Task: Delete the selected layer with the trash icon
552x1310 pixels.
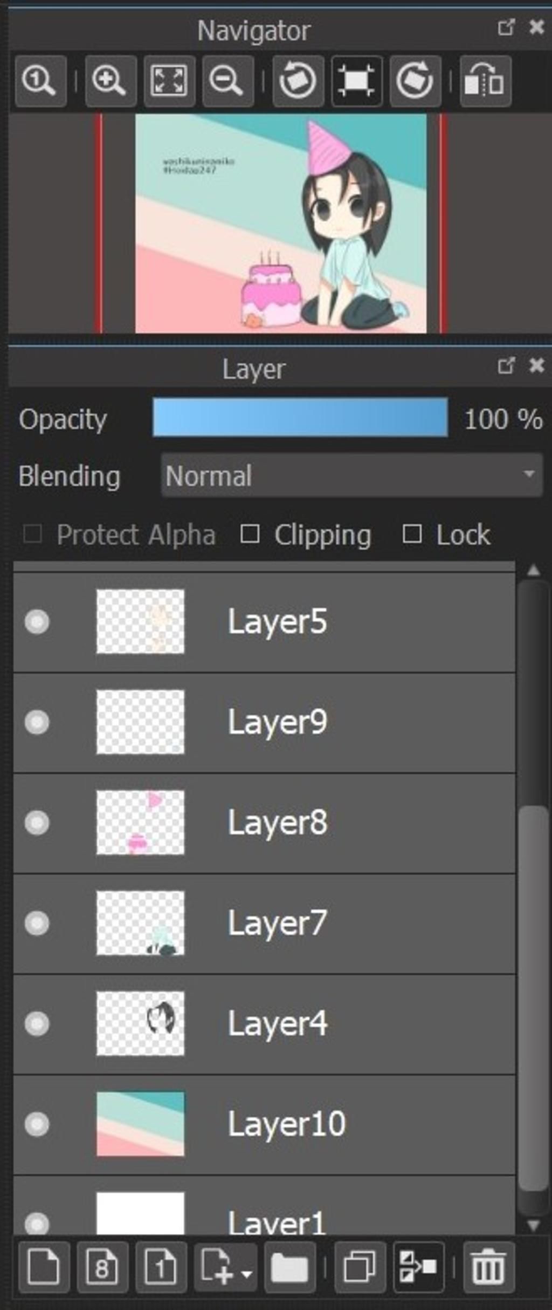Action: point(489,1266)
